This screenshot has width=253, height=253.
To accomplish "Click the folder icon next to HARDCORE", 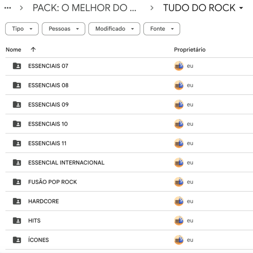I will 17,201.
